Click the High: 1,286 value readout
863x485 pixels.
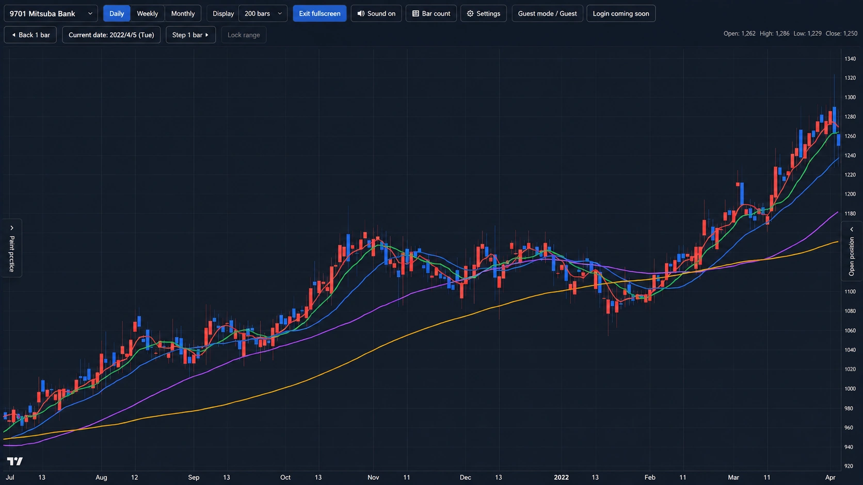coord(774,34)
